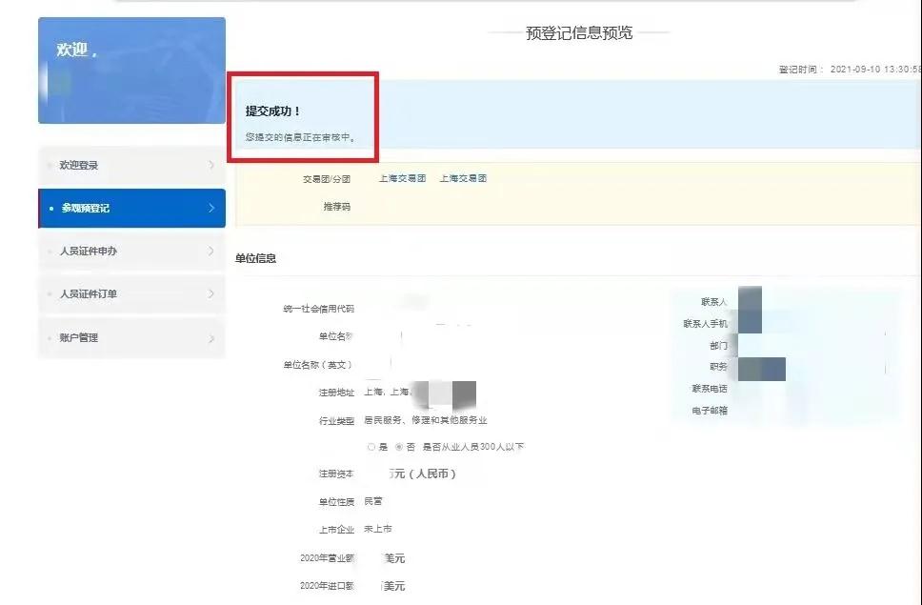Click the 登记时间 timestamp text
This screenshot has width=922, height=605.
[x=850, y=70]
